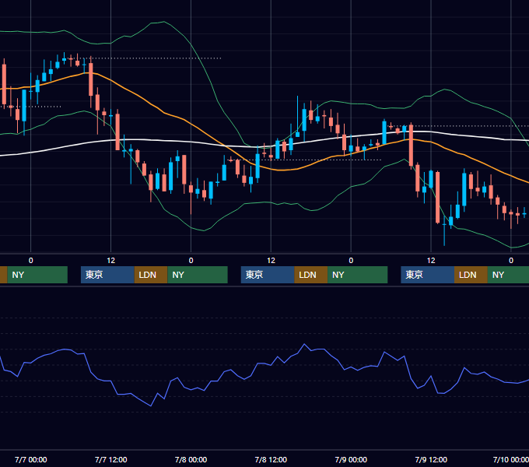
Task: Select the NY session block near 7/10 00:00
Action: coord(508,275)
